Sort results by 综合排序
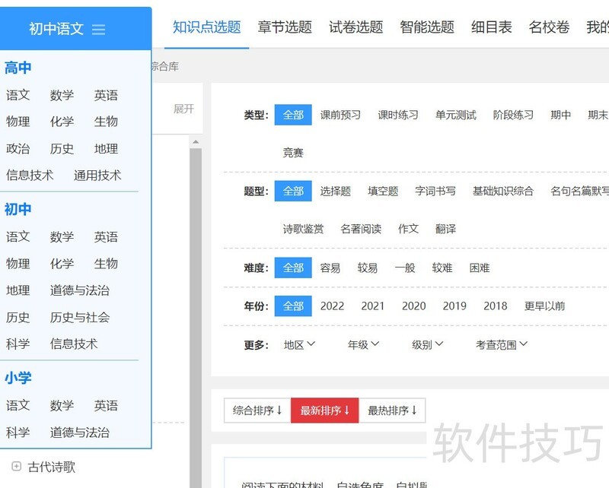 257,410
